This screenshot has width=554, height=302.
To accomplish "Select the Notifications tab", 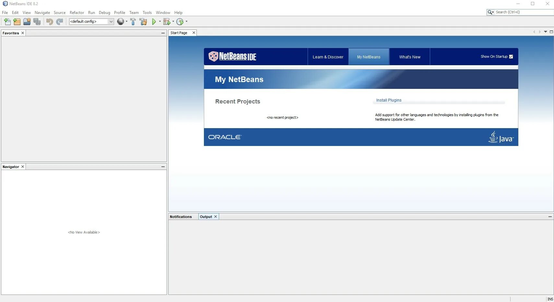I will pos(181,217).
